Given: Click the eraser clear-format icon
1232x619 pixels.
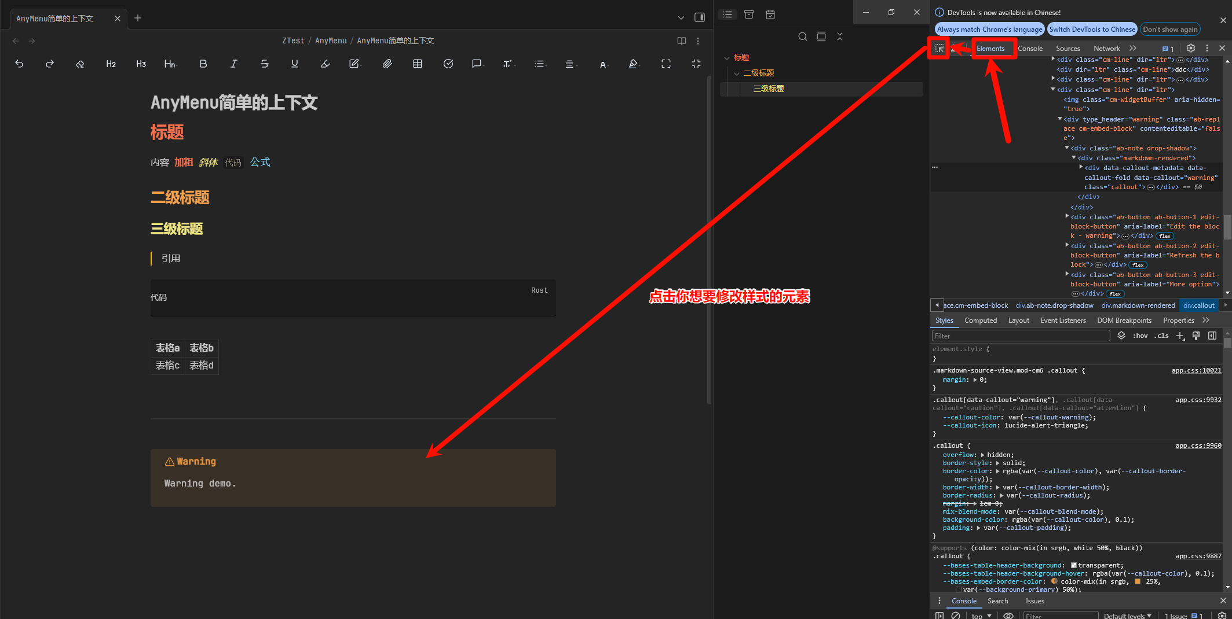Looking at the screenshot, I should coord(80,64).
